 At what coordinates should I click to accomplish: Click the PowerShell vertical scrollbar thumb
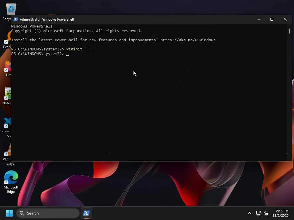[289, 31]
